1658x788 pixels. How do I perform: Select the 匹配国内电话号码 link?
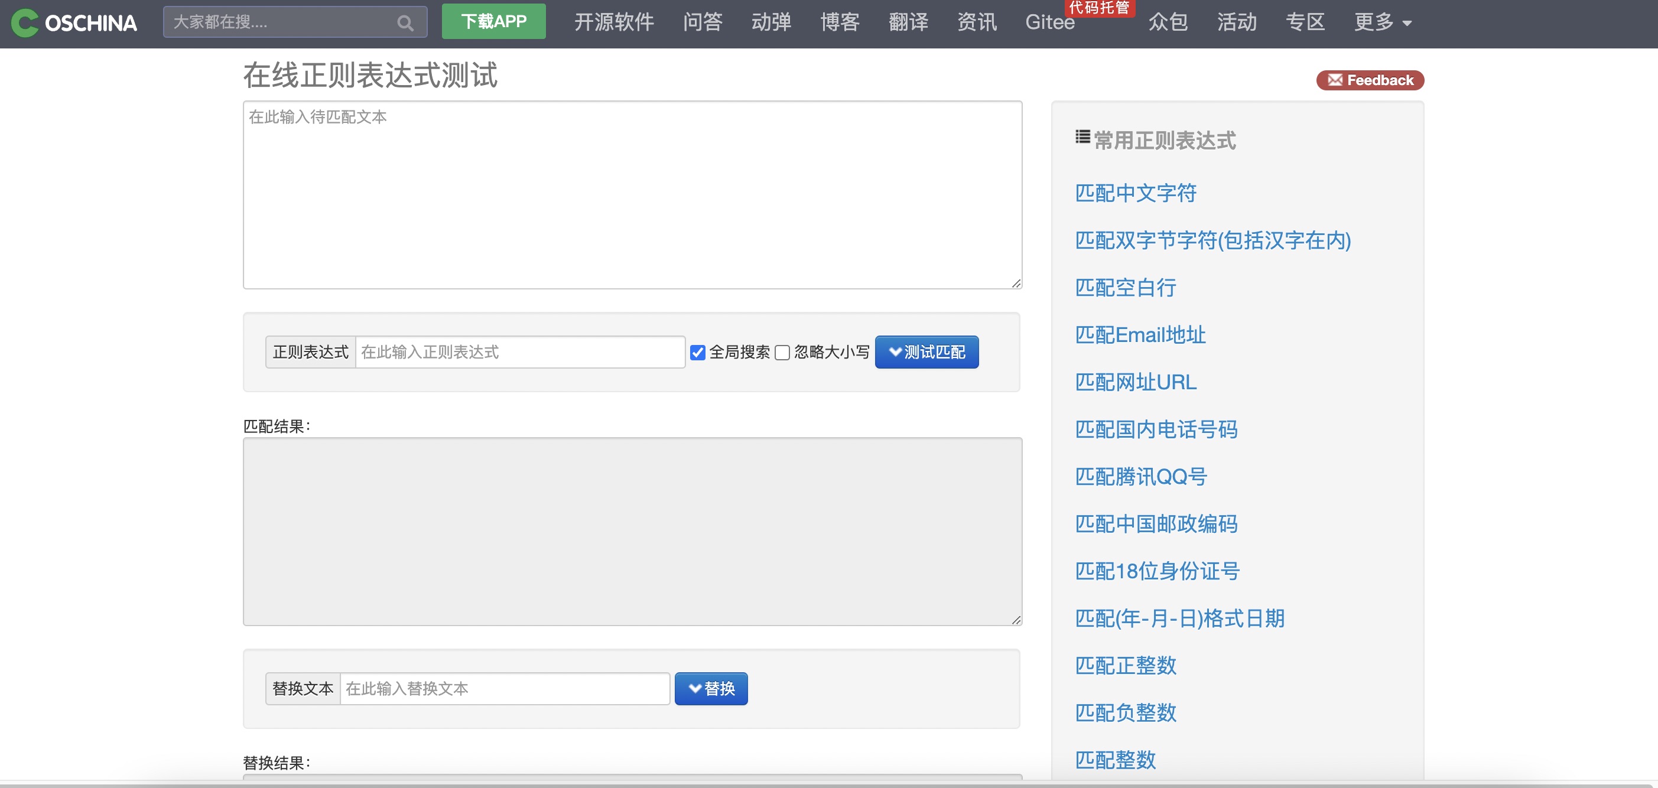[x=1156, y=429]
